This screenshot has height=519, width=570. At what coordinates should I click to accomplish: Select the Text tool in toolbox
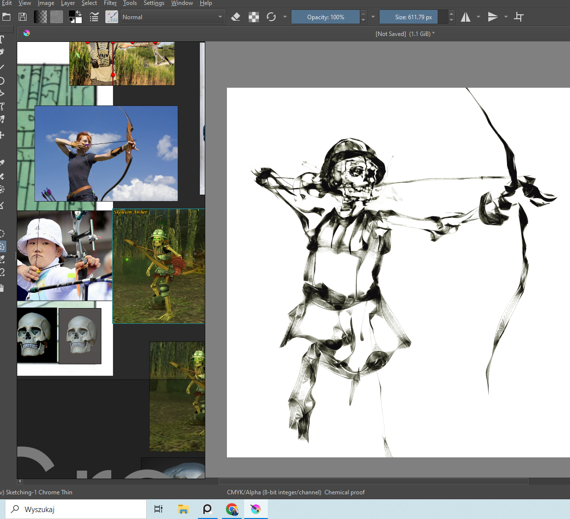tap(2, 39)
